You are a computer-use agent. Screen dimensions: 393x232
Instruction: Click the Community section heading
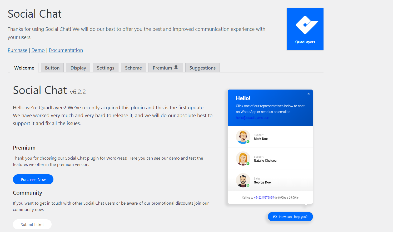(x=27, y=193)
